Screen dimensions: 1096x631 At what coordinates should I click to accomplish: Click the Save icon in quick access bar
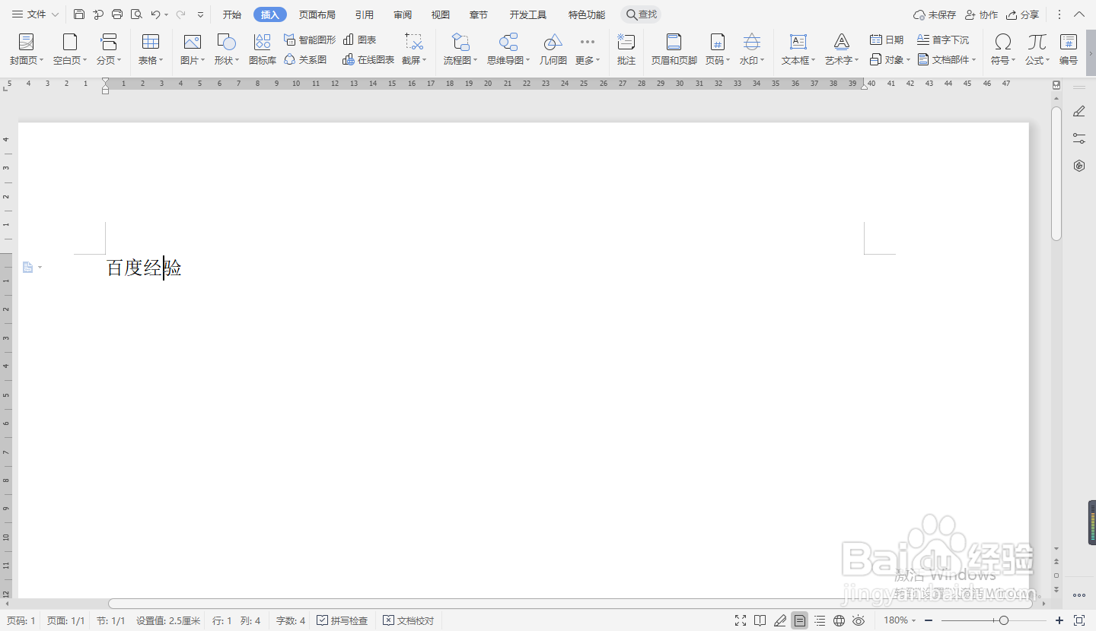point(79,14)
